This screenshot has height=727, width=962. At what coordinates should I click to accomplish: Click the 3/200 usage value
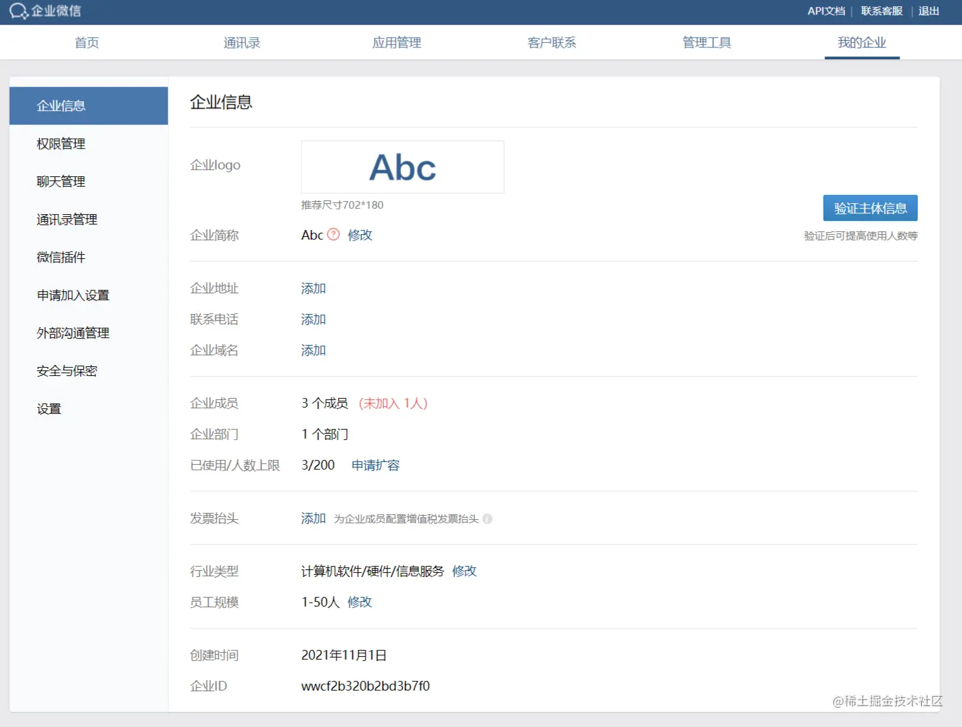(x=318, y=465)
